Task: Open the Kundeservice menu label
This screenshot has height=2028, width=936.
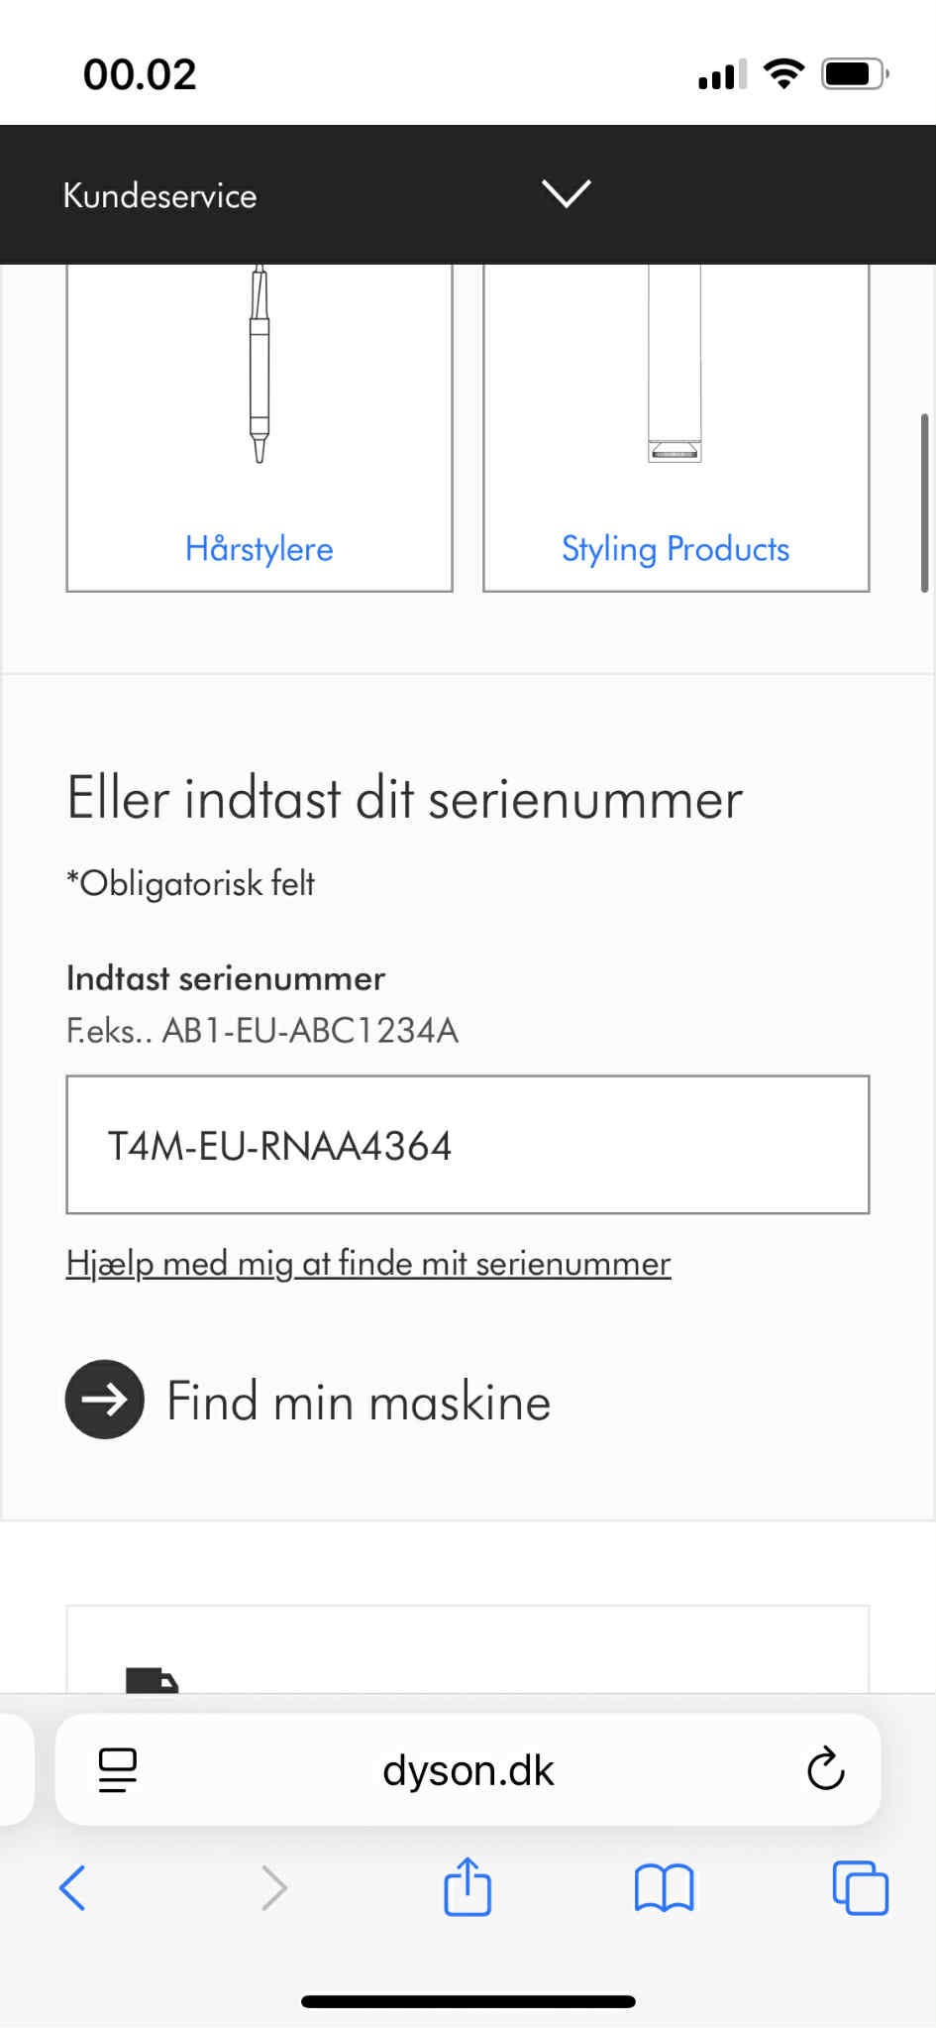Action: tap(160, 195)
